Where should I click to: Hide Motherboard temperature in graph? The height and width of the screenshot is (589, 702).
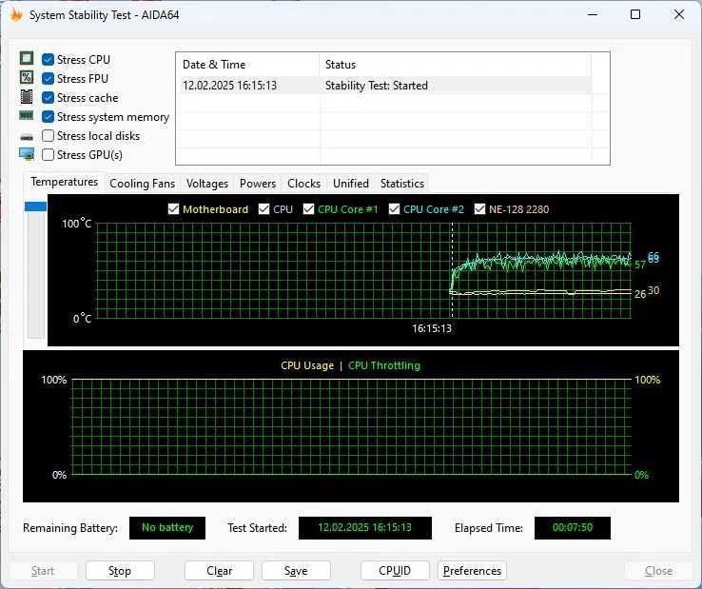[173, 209]
